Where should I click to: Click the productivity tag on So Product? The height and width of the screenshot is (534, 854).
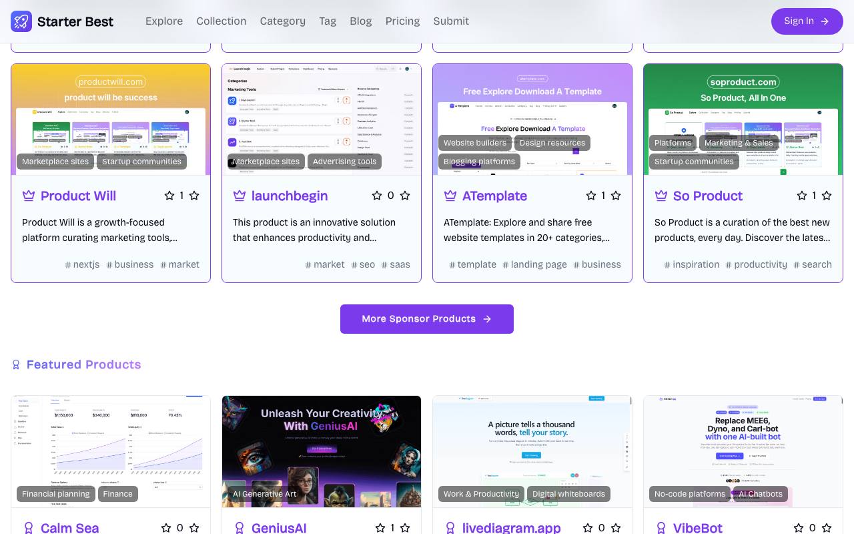tap(756, 264)
